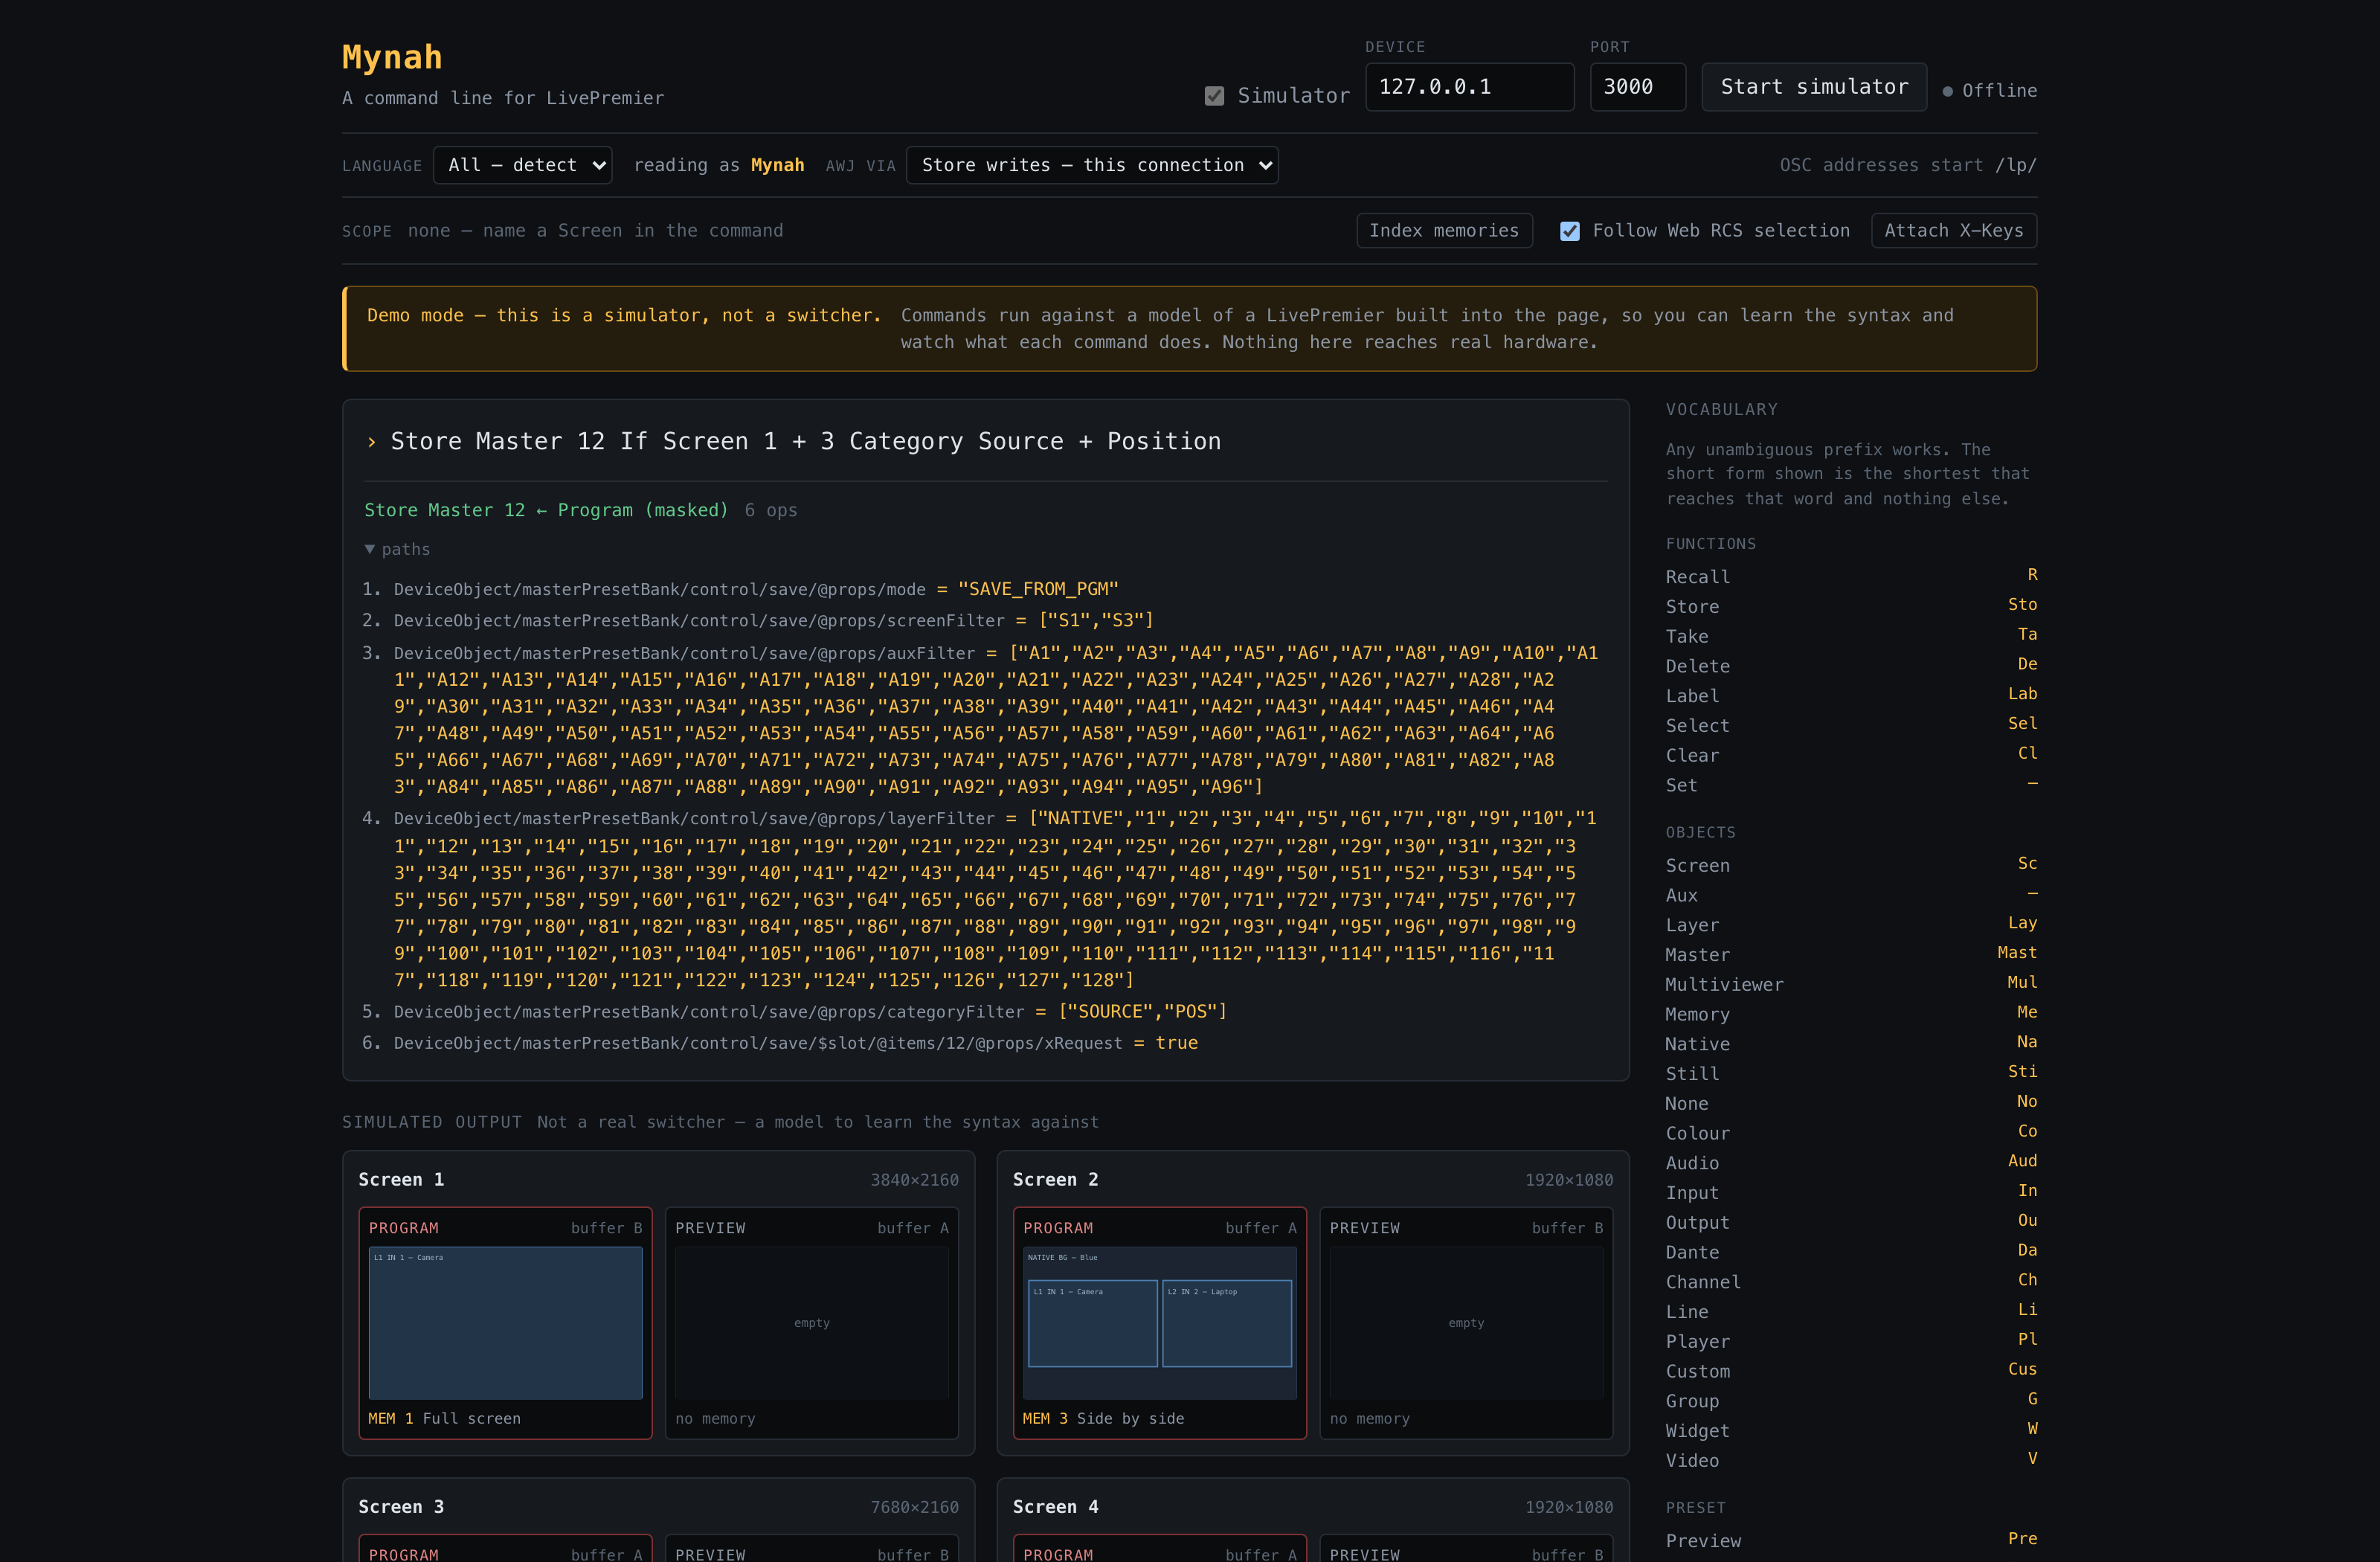Click the Attach X-Keys button
This screenshot has width=2380, height=1562.
point(1953,231)
